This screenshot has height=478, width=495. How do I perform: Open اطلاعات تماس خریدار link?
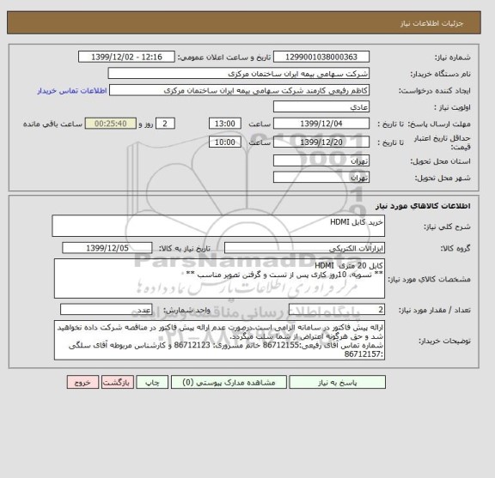[72, 91]
